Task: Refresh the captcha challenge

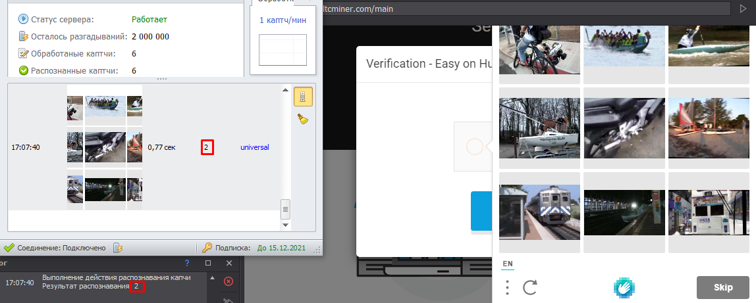Action: click(530, 288)
